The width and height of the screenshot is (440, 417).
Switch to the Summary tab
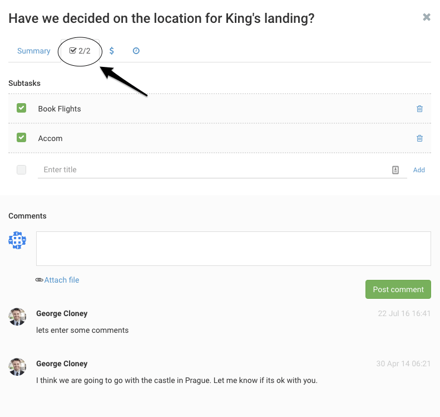pos(34,51)
